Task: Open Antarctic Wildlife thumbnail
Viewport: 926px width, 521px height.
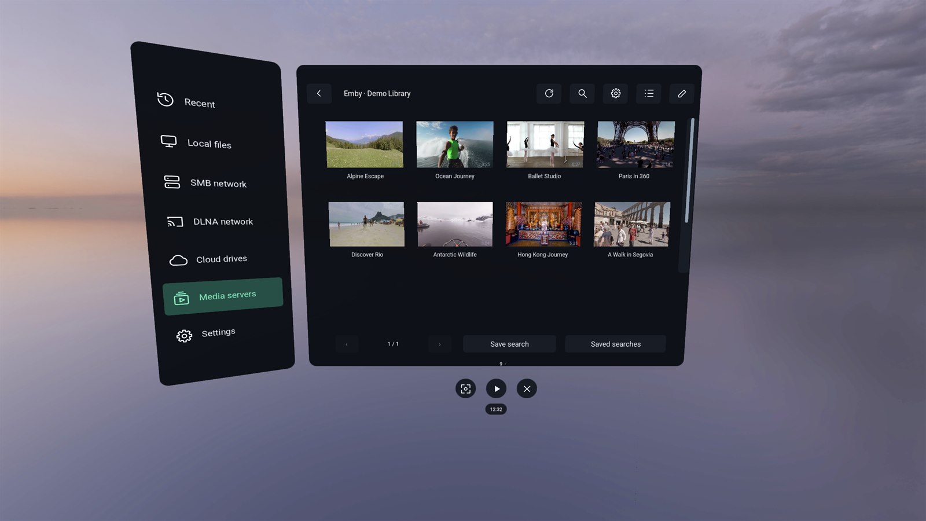Action: point(455,224)
